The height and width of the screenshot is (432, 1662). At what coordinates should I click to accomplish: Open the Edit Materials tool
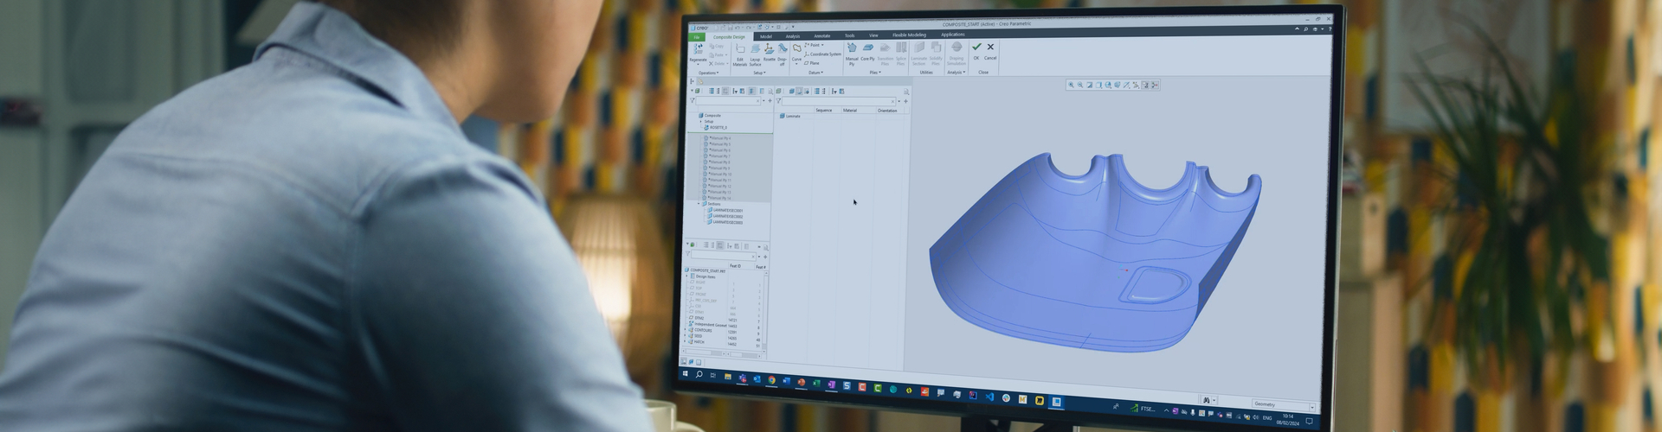point(739,52)
